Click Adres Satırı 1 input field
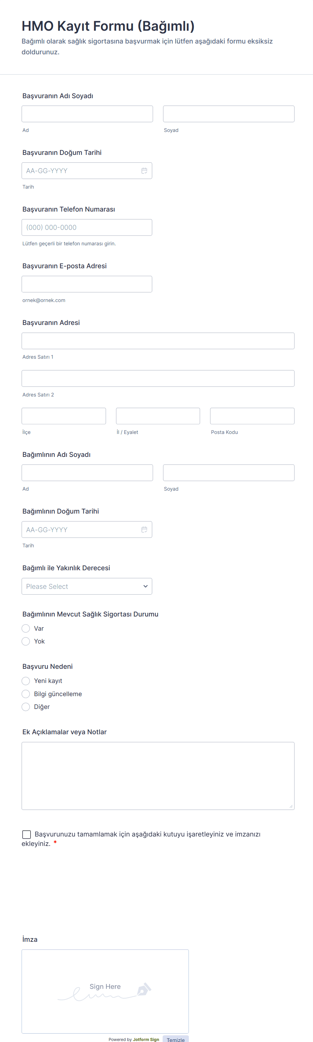Viewport: 313px width, 1042px height. pyautogui.click(x=158, y=340)
